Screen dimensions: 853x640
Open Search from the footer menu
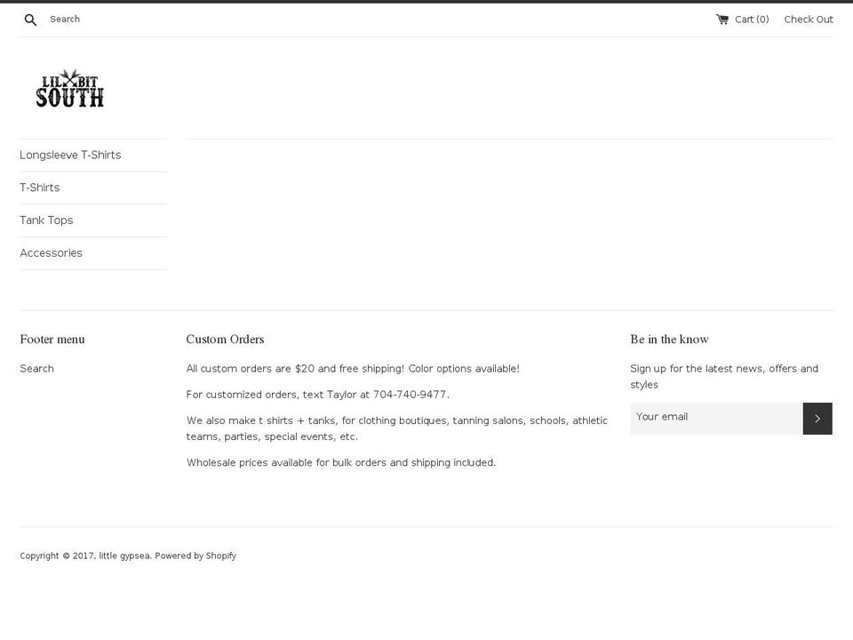[36, 368]
